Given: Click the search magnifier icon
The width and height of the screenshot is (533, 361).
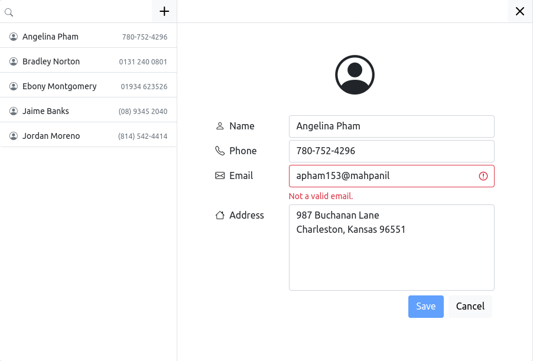Looking at the screenshot, I should point(8,11).
